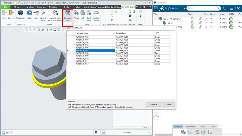The height and width of the screenshot is (136, 242).
Task: Click the Lifecycle save stack icon
Action: [184, 132]
